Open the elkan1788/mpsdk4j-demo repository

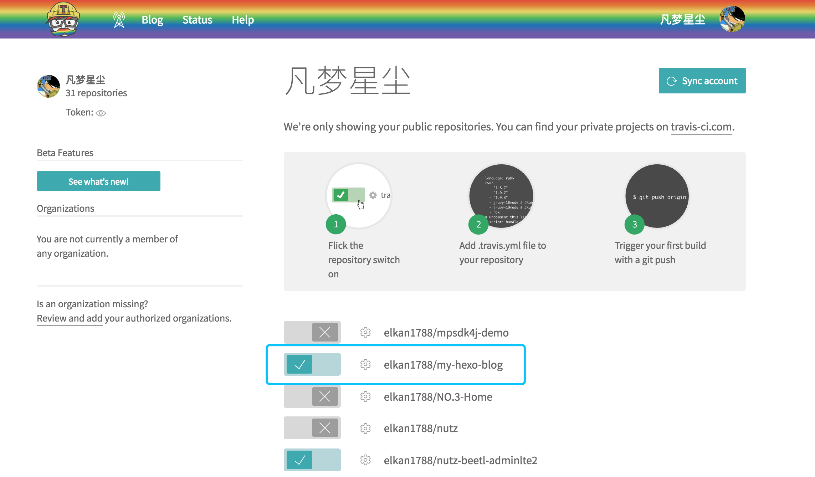(x=446, y=333)
